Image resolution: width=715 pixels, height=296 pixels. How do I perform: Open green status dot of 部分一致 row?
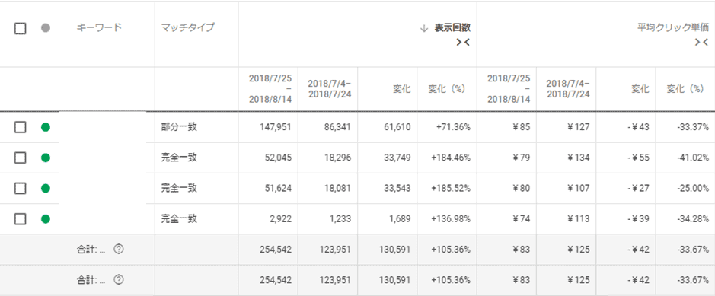(x=45, y=127)
